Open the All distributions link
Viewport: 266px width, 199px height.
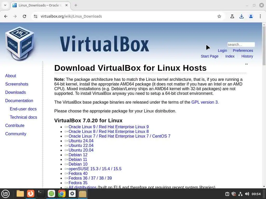coord(82,187)
